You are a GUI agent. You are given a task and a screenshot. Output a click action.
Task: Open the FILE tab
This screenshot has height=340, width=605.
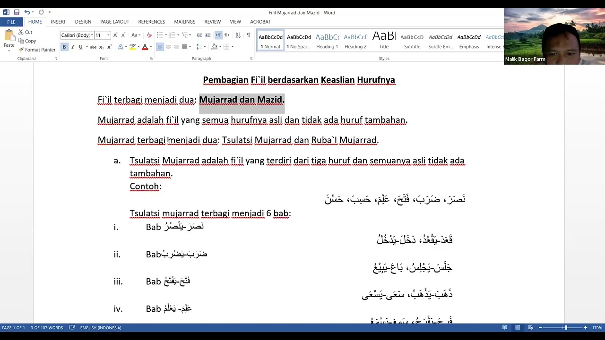tap(11, 22)
